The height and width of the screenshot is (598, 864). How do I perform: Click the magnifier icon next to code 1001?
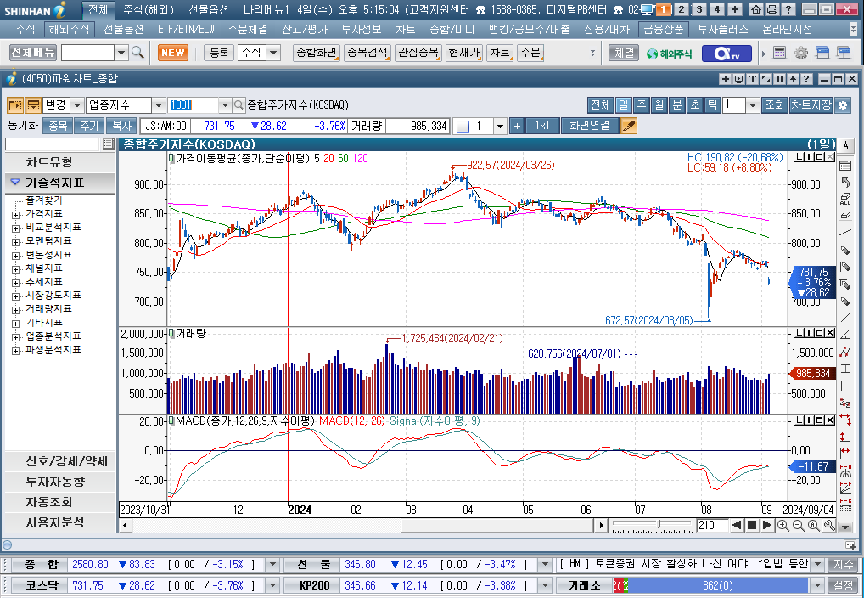(x=238, y=104)
